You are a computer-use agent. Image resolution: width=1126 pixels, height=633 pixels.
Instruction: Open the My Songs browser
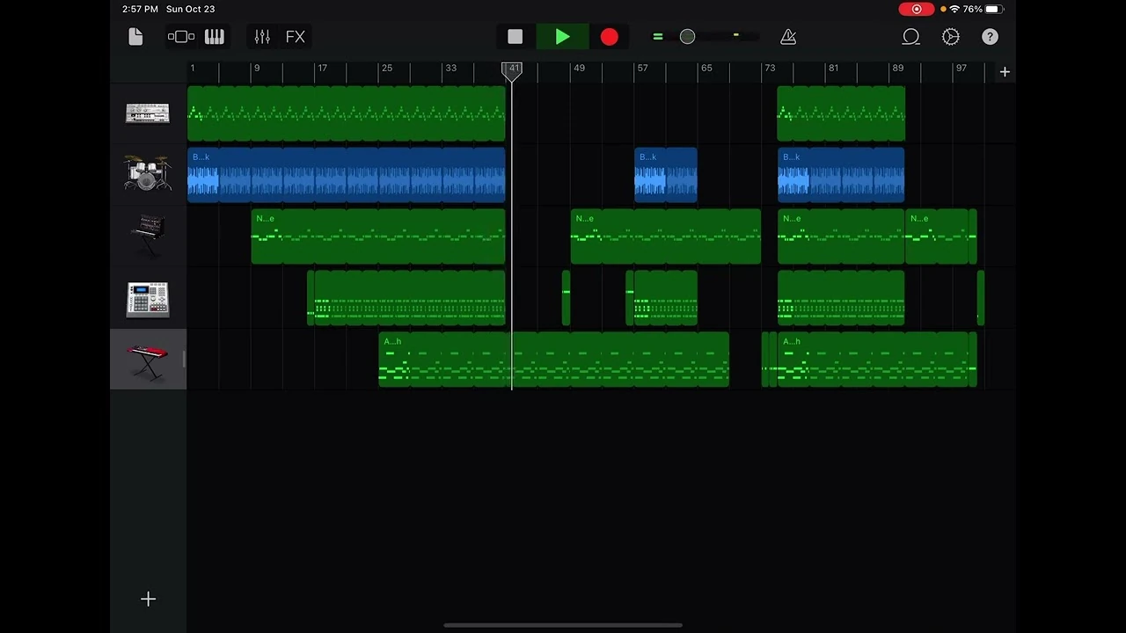tap(135, 36)
